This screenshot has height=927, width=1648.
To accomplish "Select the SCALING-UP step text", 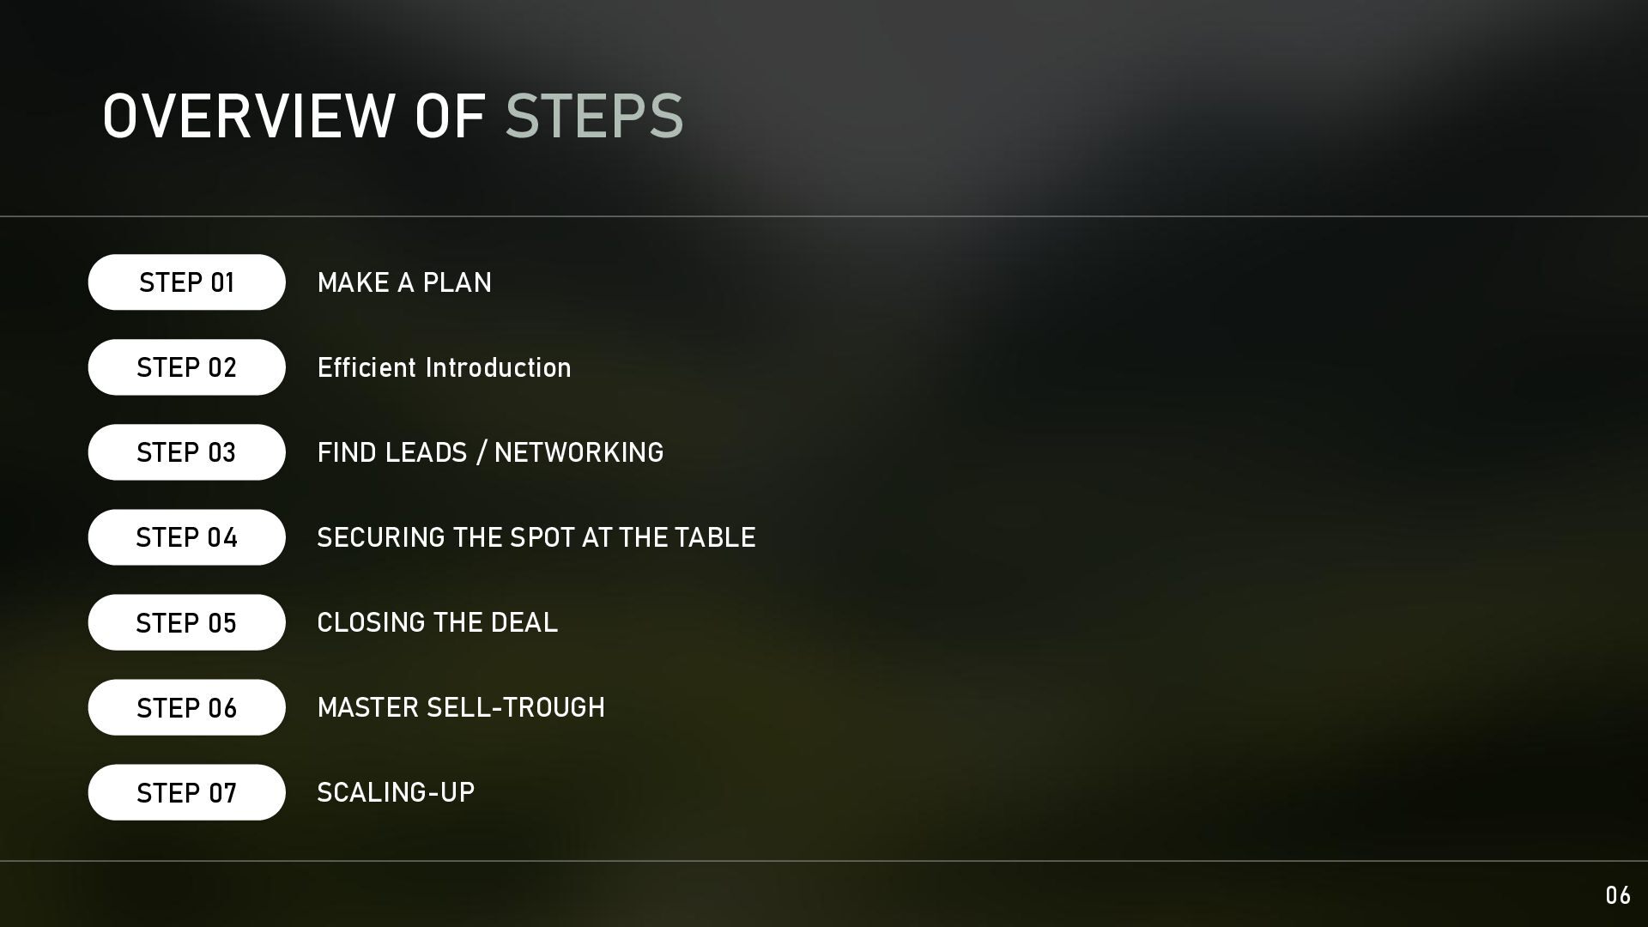I will (396, 792).
